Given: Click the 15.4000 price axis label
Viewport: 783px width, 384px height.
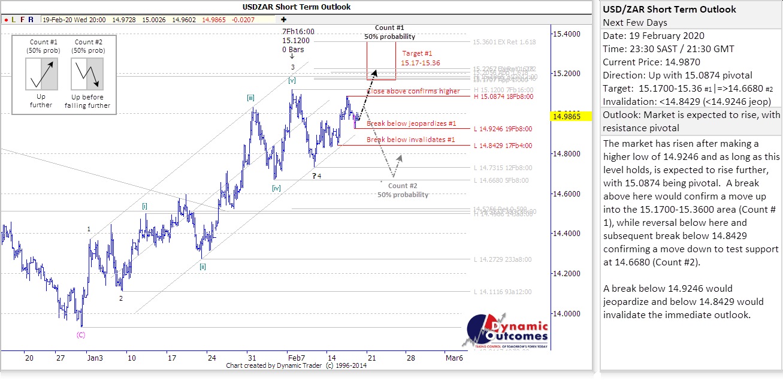Looking at the screenshot, I should point(567,34).
